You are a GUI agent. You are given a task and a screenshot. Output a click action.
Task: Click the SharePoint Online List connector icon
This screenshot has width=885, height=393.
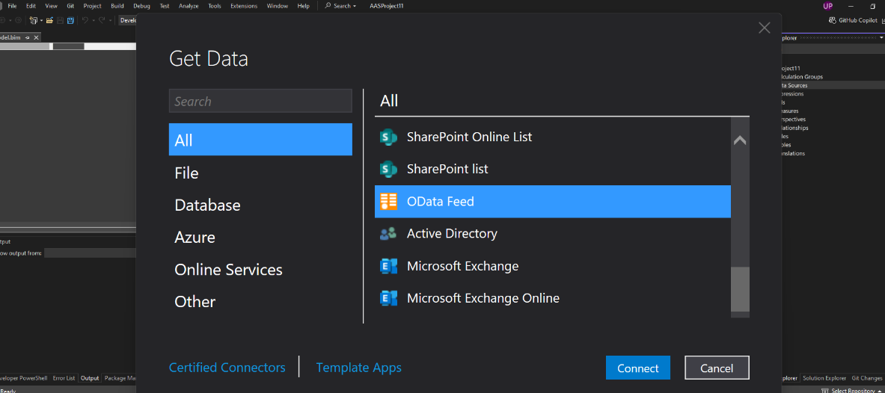(x=388, y=137)
